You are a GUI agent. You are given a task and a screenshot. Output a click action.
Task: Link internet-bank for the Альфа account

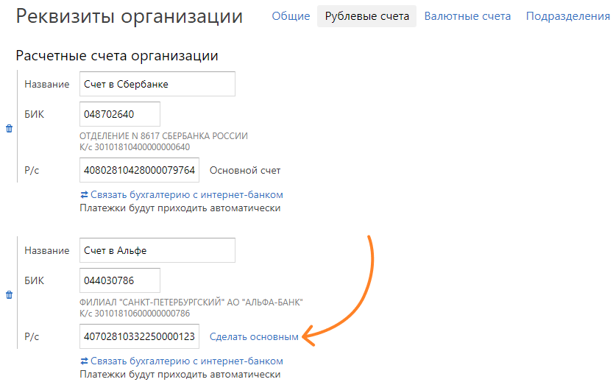click(182, 361)
